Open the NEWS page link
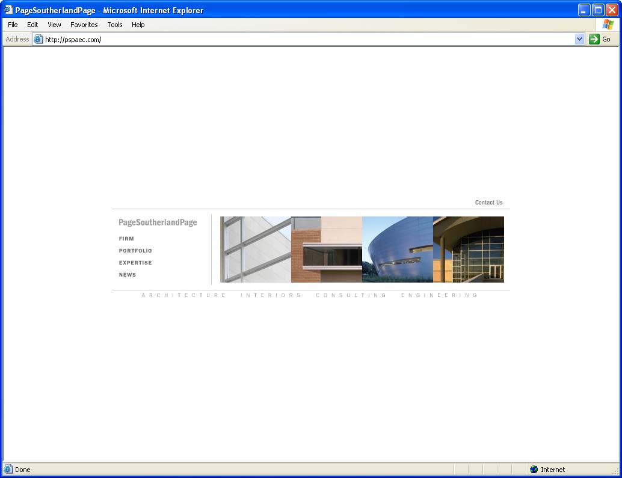622x478 pixels. [128, 275]
